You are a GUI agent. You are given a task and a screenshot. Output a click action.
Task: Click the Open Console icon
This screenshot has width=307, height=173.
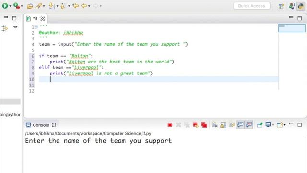point(280,125)
